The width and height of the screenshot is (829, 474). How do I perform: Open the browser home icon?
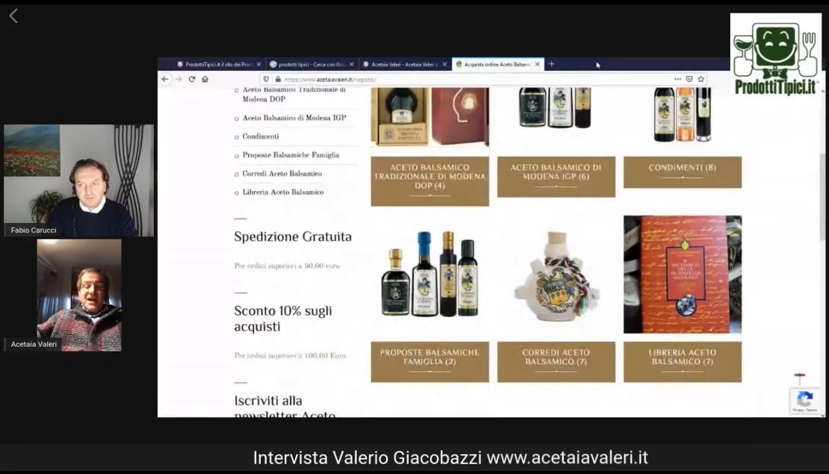coord(205,79)
